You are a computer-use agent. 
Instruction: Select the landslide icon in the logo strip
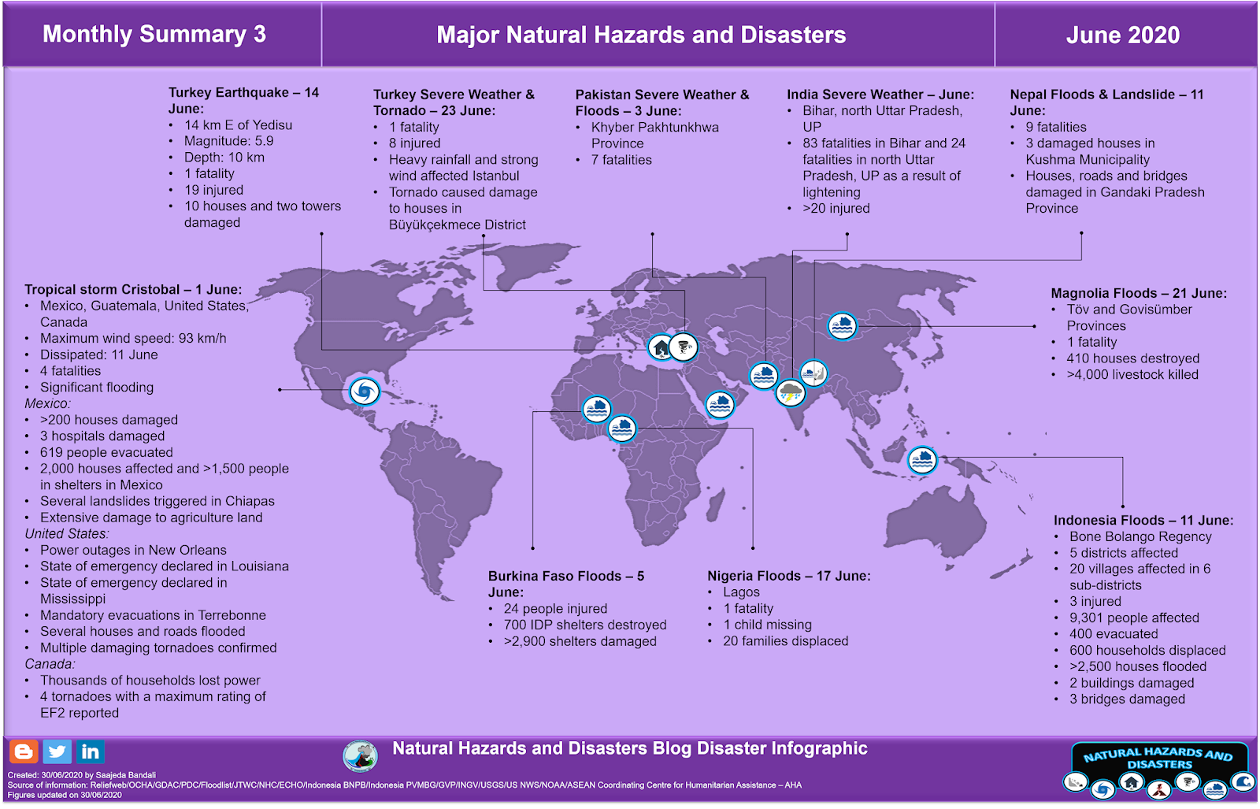pyautogui.click(x=1076, y=780)
